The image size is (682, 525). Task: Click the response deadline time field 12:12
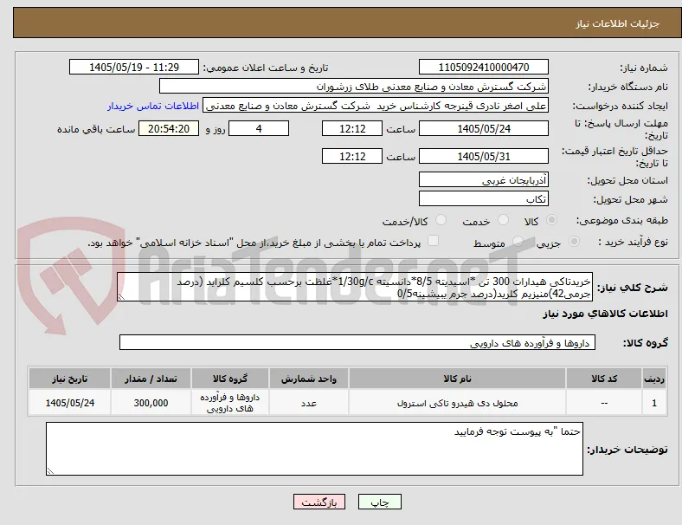coord(352,128)
